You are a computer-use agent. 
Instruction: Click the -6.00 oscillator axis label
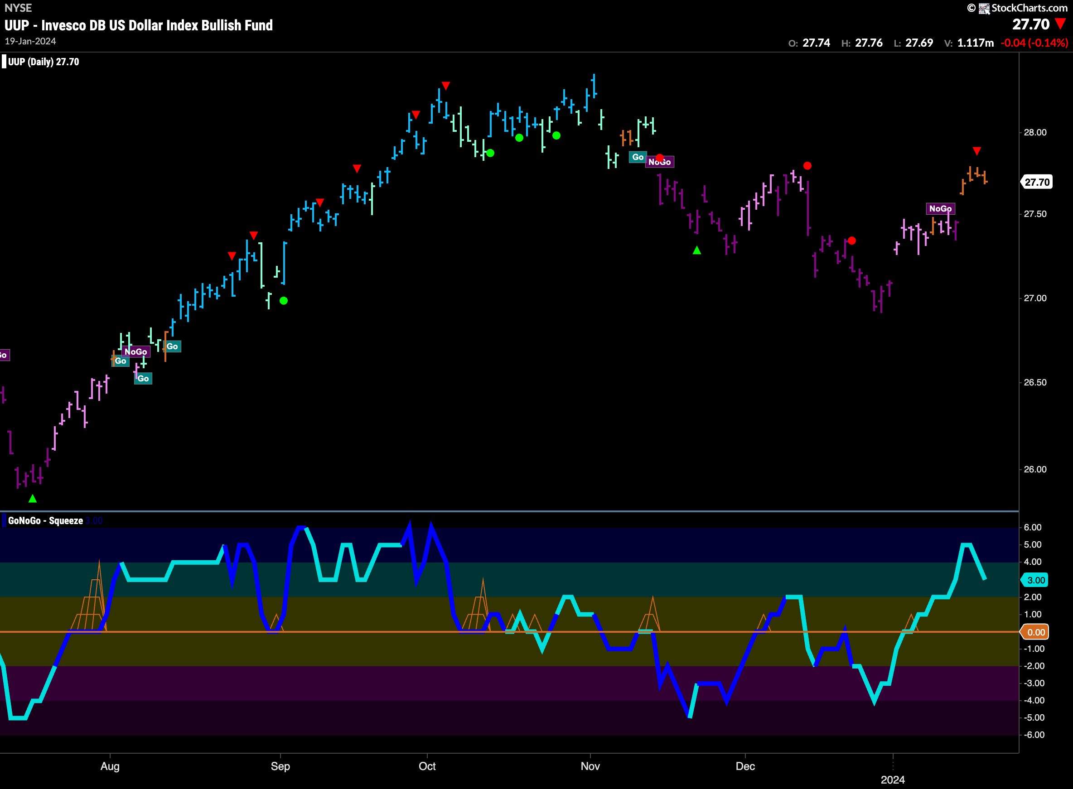coord(1034,735)
